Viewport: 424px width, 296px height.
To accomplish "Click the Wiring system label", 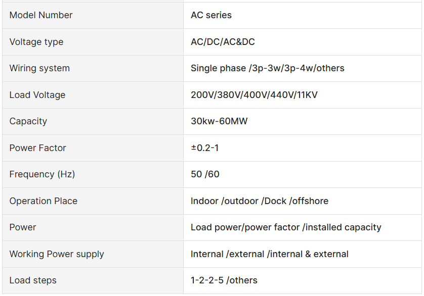I will (x=39, y=68).
